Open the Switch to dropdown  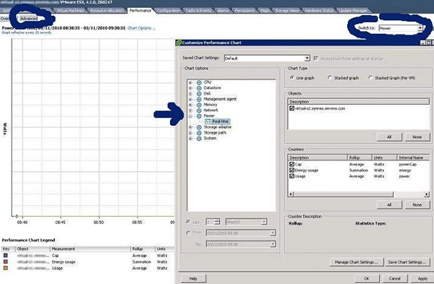tap(420, 28)
